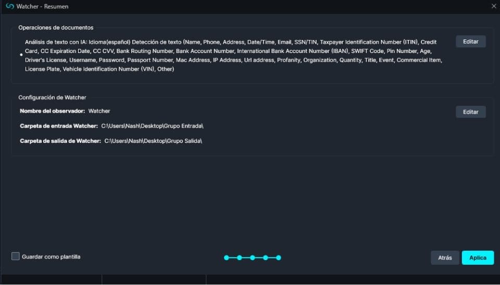
Task: Select the second step dot in progress indicator
Action: (240, 257)
